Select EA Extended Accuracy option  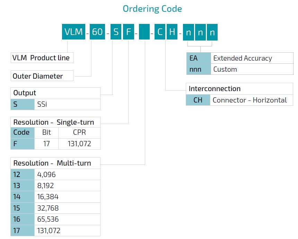(239, 58)
